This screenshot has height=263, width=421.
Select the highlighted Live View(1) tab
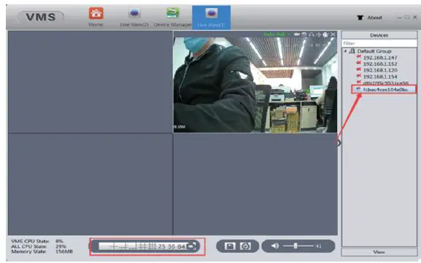211,18
